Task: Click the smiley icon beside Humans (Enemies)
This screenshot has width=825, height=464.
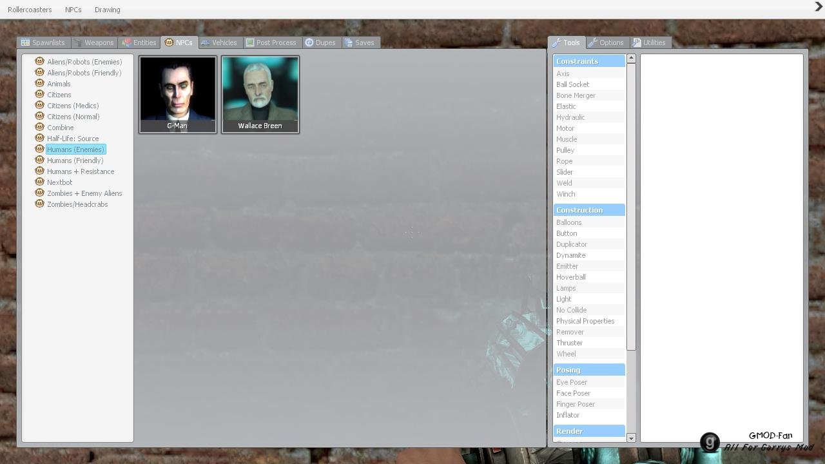Action: (x=39, y=149)
